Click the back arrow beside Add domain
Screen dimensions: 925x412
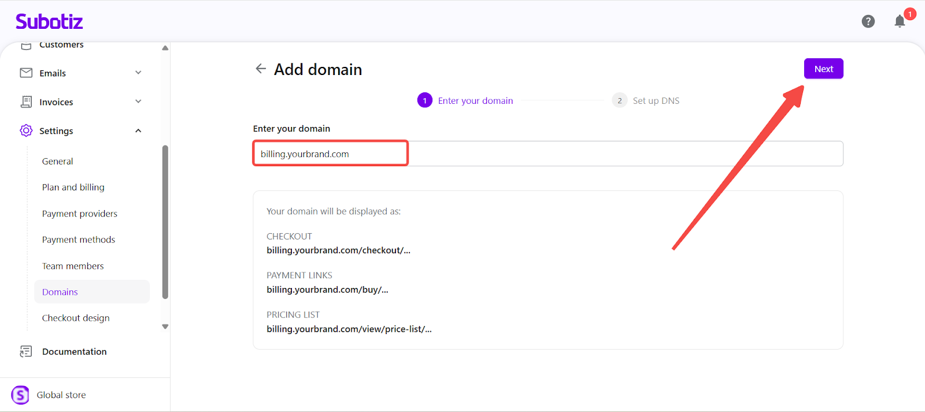pos(261,69)
